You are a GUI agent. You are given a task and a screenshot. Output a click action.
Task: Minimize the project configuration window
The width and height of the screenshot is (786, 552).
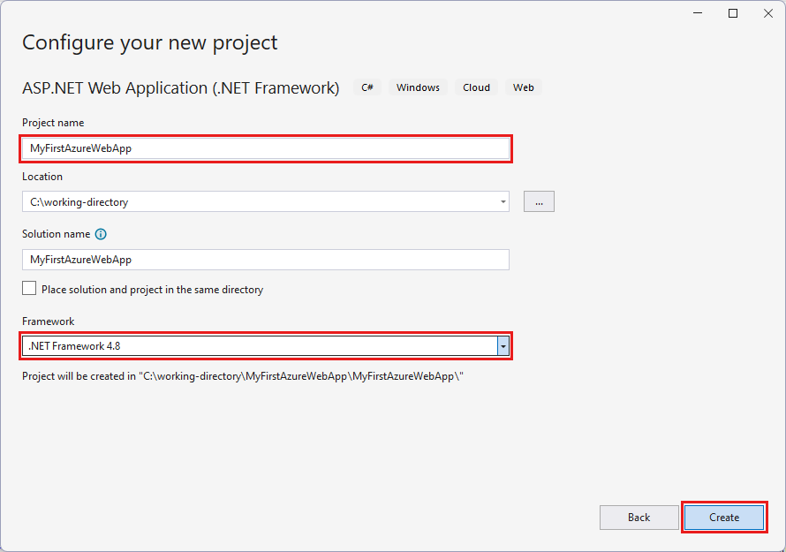tap(697, 13)
